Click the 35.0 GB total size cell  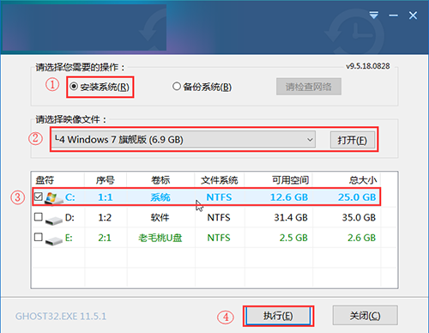coord(359,218)
